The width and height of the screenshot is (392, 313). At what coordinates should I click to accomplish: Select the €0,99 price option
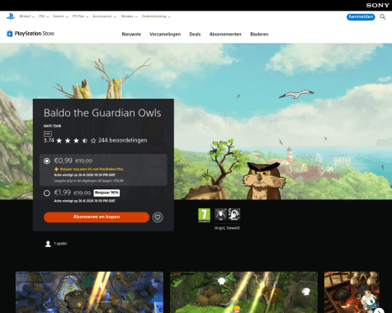(47, 161)
